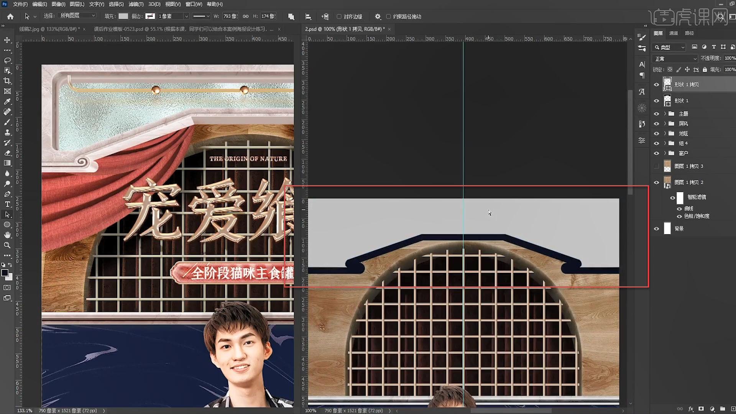Click the 填充 fill color swatch
Screen dimensions: 736x414
pyautogui.click(x=123, y=16)
